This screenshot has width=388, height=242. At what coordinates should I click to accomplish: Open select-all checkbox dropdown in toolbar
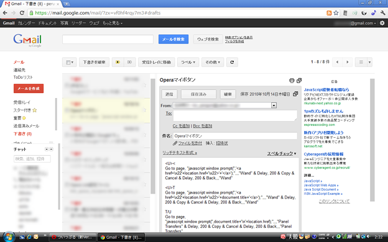tap(69, 62)
